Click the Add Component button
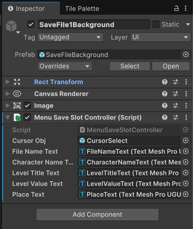The height and width of the screenshot is (229, 193). click(98, 214)
